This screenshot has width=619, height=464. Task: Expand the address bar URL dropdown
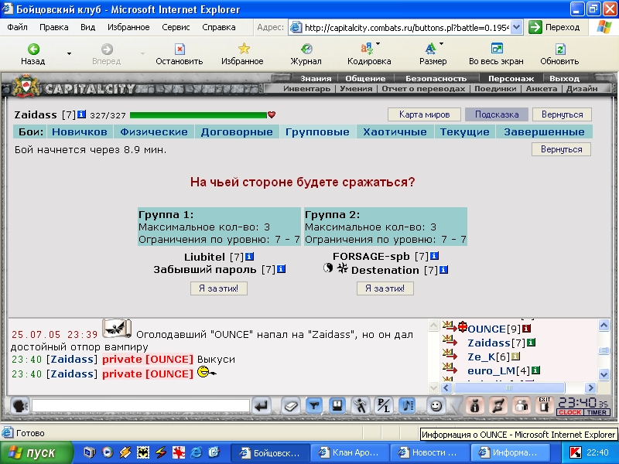tap(517, 27)
